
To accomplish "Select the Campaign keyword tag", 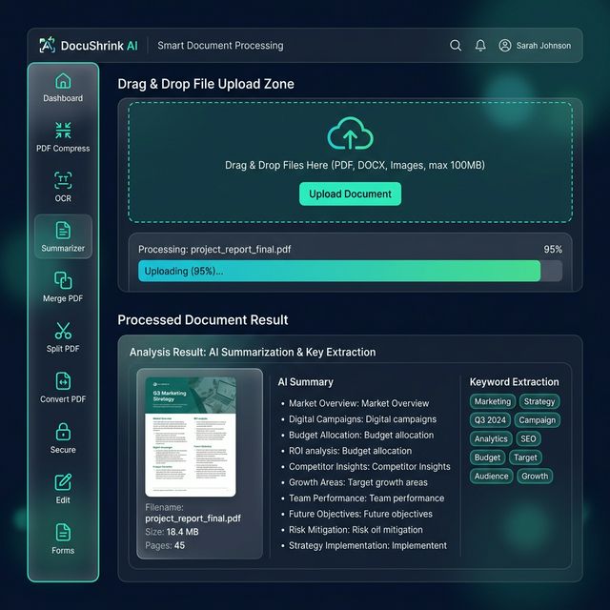I will coord(538,420).
